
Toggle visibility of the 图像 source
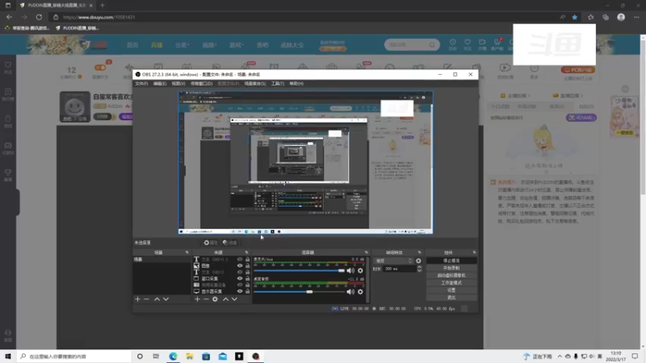pyautogui.click(x=240, y=266)
